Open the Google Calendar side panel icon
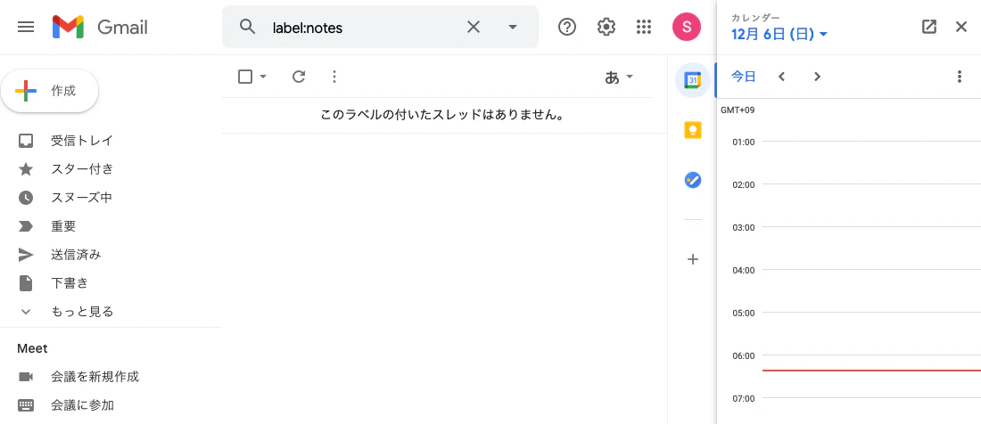The width and height of the screenshot is (981, 424). click(x=693, y=80)
